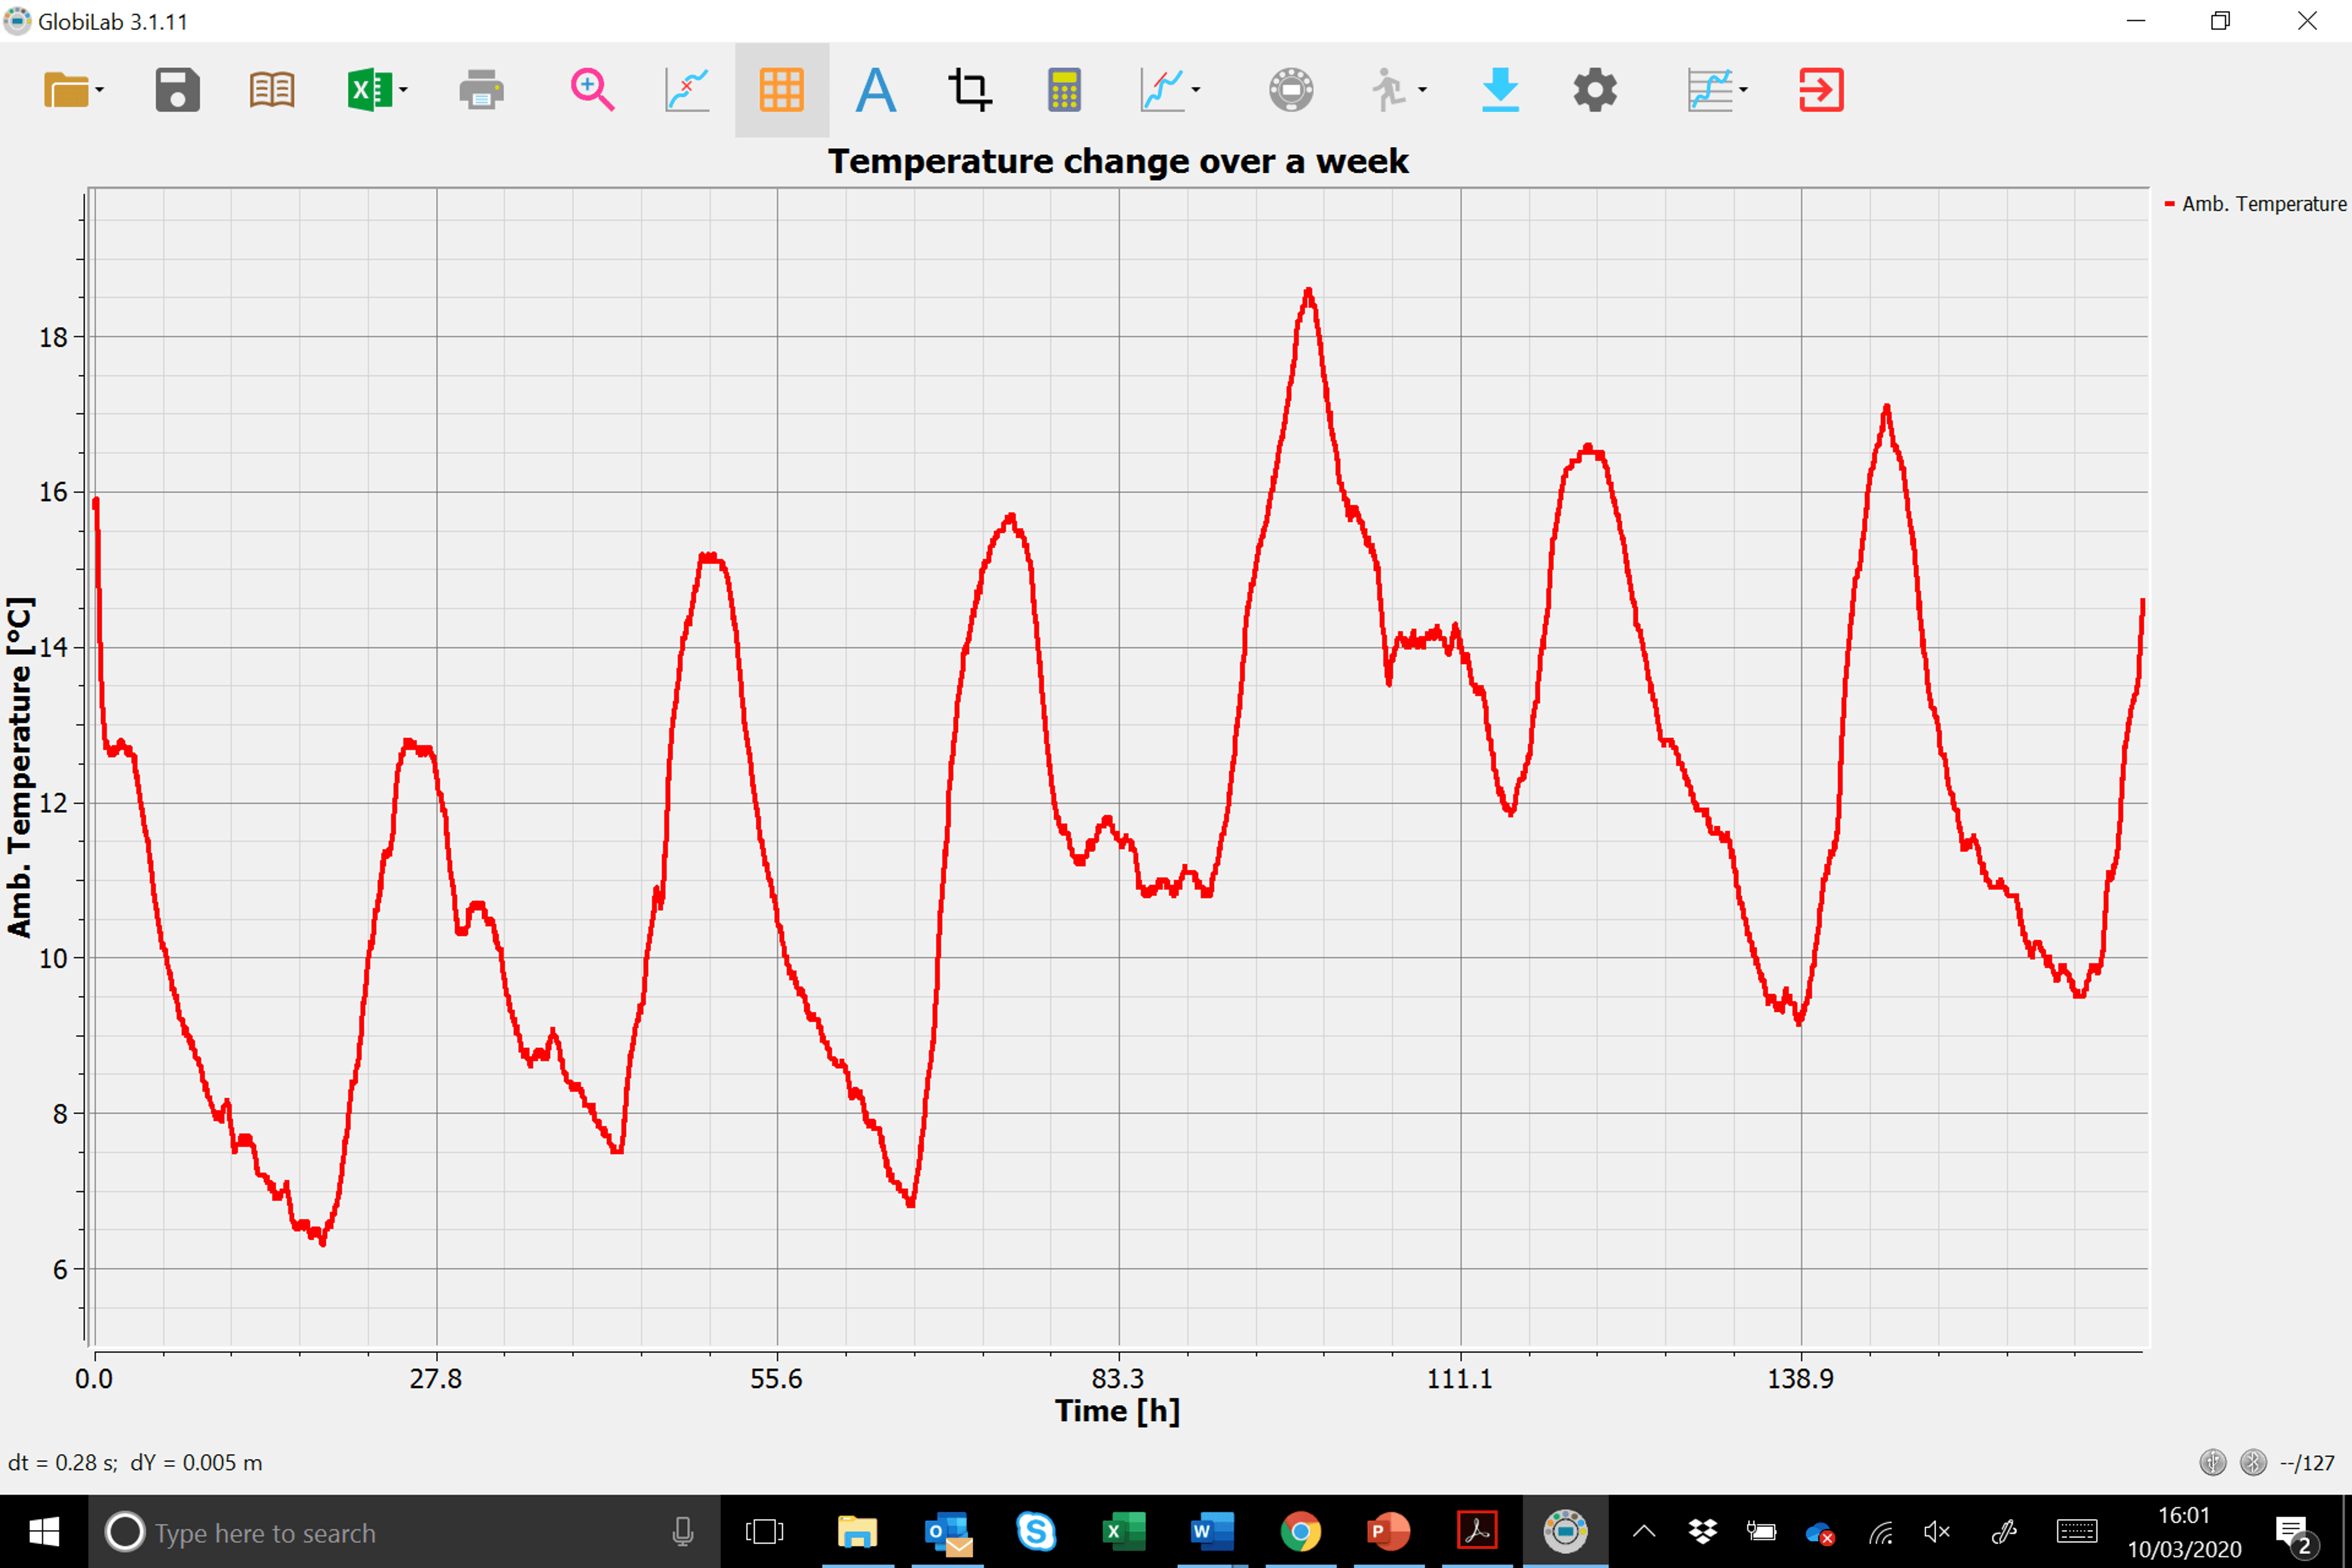Open settings with the gear icon
Image resolution: width=2352 pixels, height=1568 pixels.
click(1595, 90)
